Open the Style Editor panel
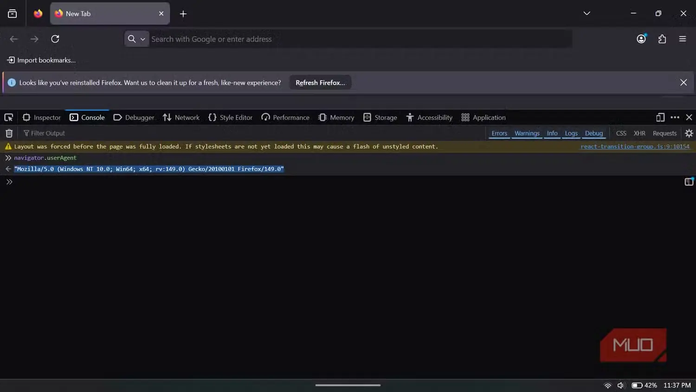The width and height of the screenshot is (696, 392). (230, 118)
